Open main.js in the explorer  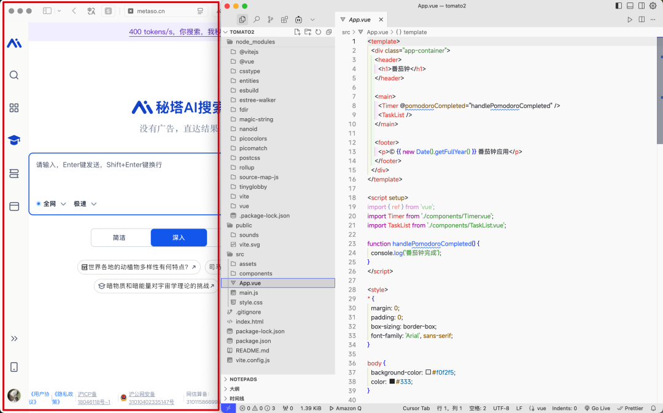pos(278,293)
